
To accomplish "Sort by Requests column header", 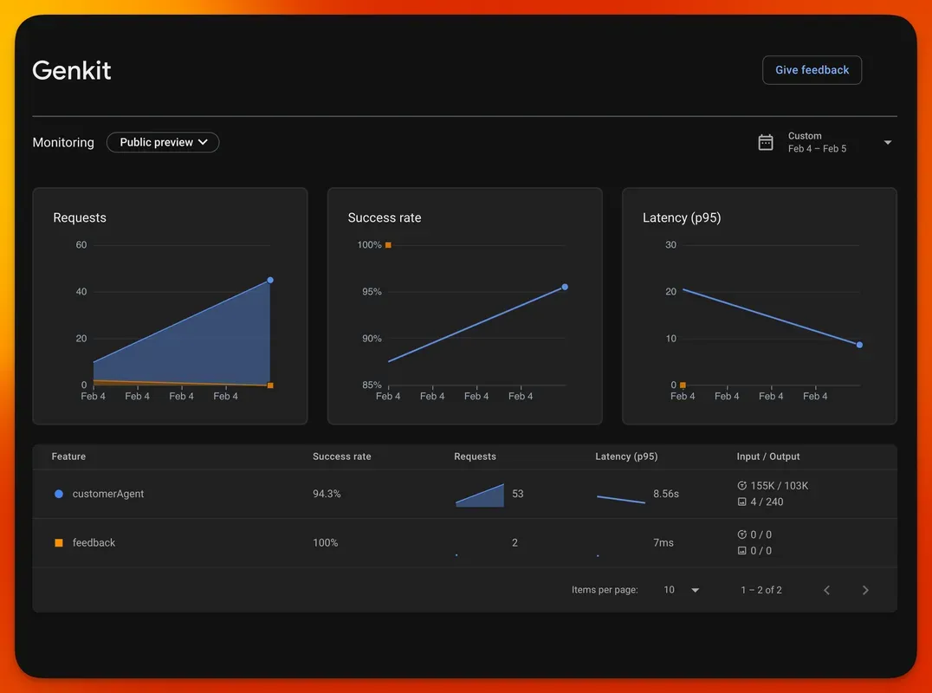I will 475,457.
